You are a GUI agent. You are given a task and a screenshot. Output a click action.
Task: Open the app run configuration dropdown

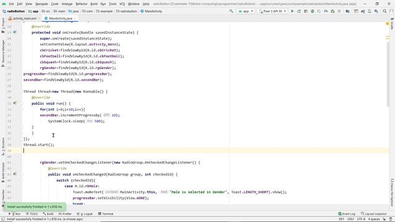(246, 11)
